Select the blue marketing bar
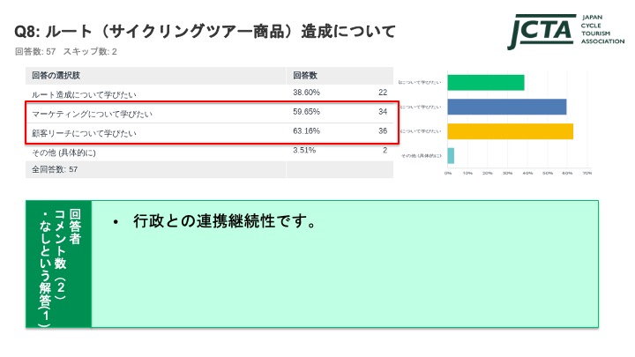This screenshot has width=635, height=357. point(506,107)
